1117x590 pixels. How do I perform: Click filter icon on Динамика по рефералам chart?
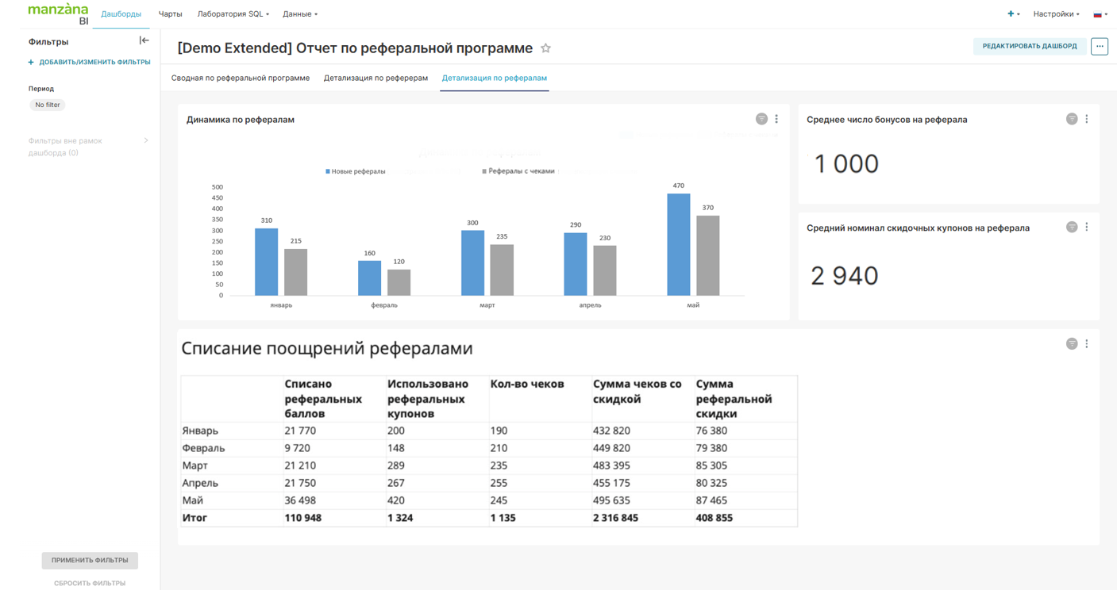point(761,119)
